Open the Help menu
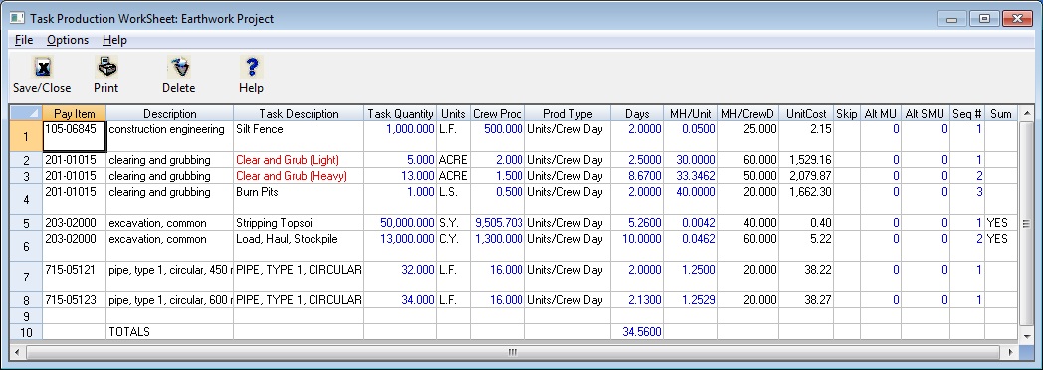This screenshot has width=1043, height=370. (114, 40)
